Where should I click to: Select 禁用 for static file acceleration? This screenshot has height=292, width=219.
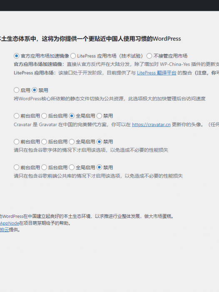(x=34, y=90)
